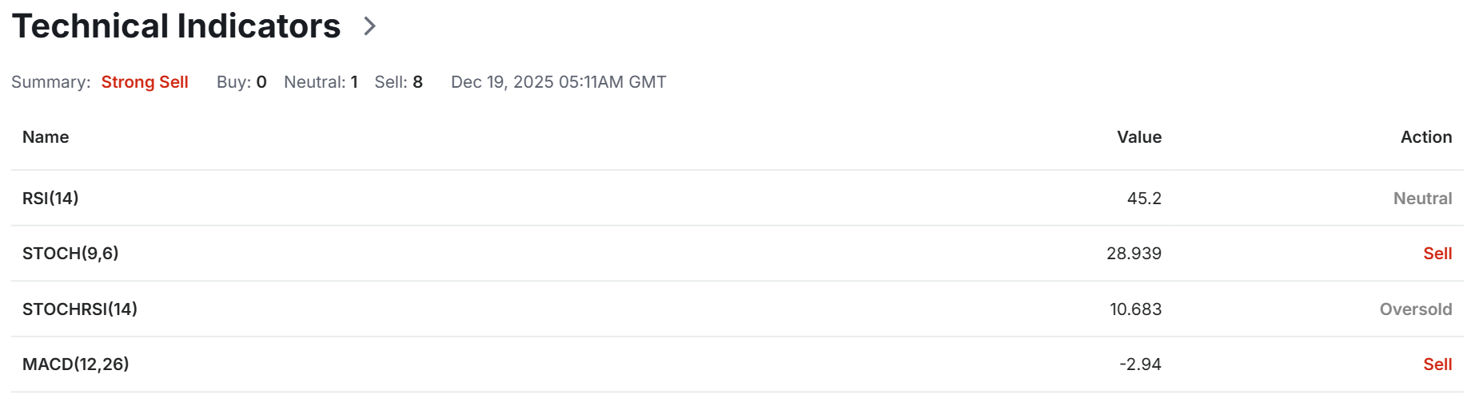Image resolution: width=1467 pixels, height=394 pixels.
Task: Click the Neutral: 1 count
Action: point(321,82)
